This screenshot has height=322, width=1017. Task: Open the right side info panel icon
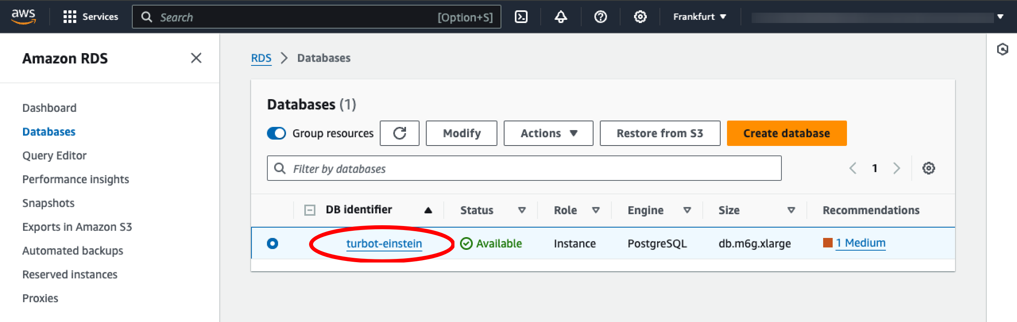(x=1002, y=49)
